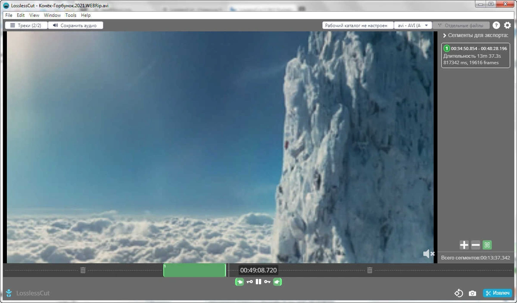517x303 pixels.
Task: Open the Edit menu
Action: (x=21, y=15)
